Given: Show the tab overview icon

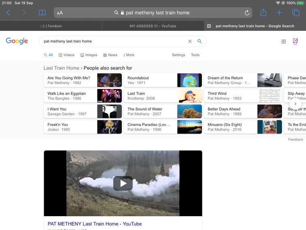Looking at the screenshot, I should pyautogui.click(x=296, y=13).
